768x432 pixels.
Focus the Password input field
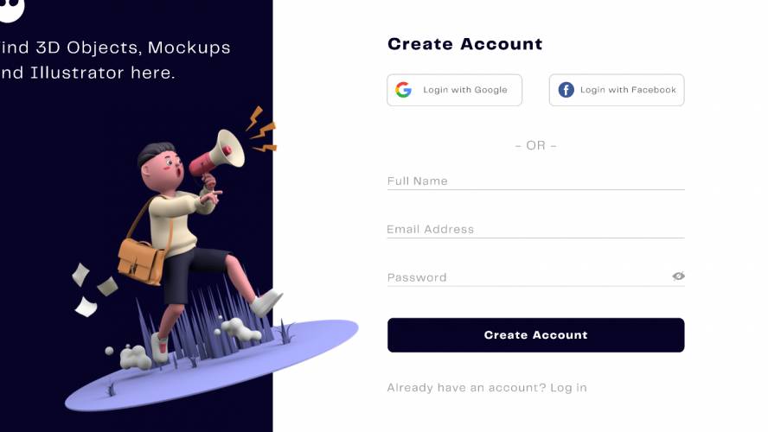[528, 277]
